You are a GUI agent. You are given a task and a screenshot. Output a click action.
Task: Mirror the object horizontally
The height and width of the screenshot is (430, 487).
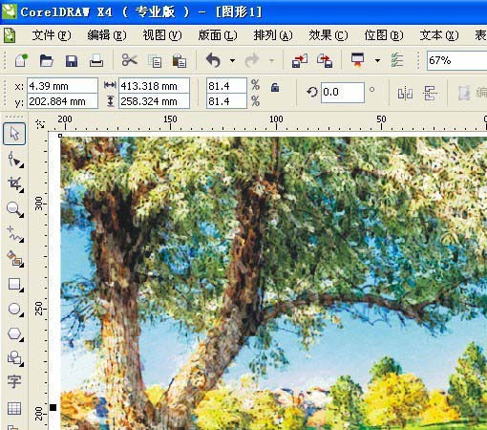pos(405,94)
